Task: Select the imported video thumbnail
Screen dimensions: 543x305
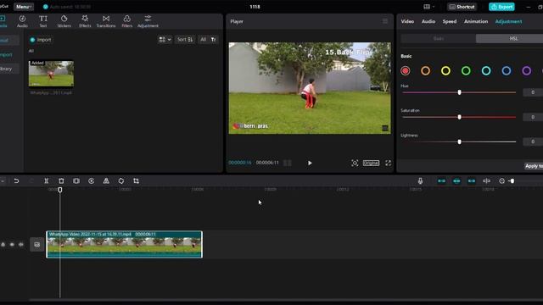Action: tap(51, 74)
